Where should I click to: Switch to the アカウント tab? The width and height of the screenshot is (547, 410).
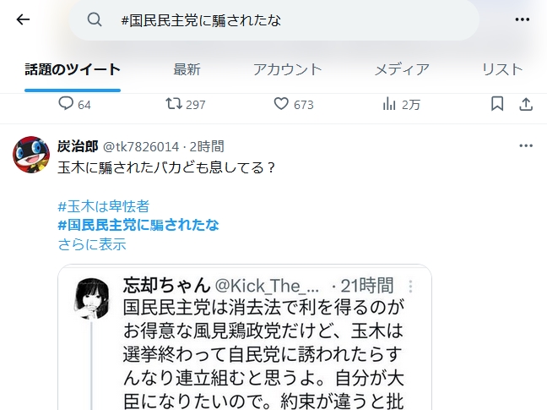(287, 69)
